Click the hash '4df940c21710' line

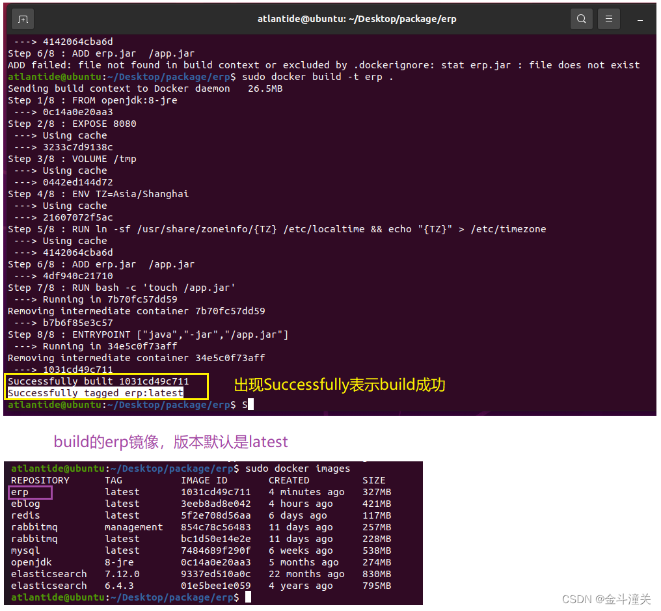coord(77,276)
